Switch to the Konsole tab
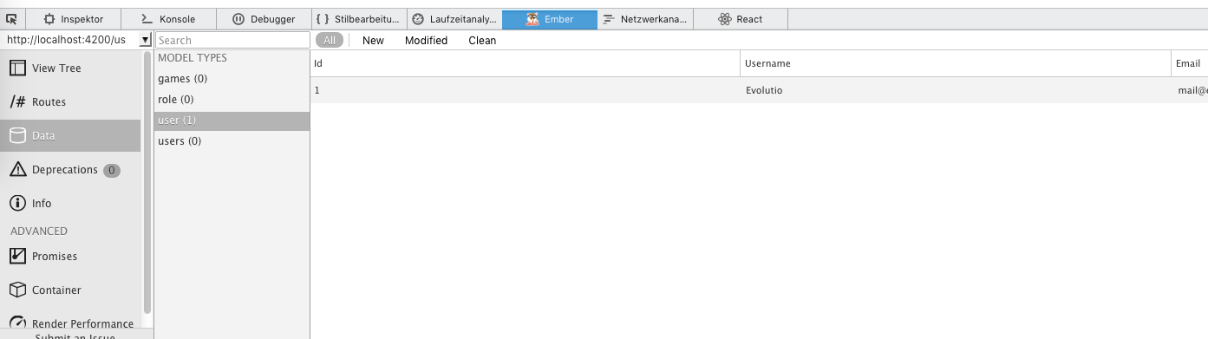The height and width of the screenshot is (339, 1208). point(168,19)
